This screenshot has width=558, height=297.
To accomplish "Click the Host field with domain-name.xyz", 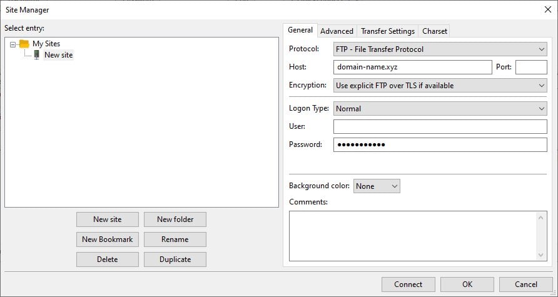I will click(x=412, y=68).
